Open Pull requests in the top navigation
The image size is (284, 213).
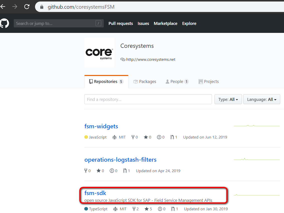pos(121,23)
